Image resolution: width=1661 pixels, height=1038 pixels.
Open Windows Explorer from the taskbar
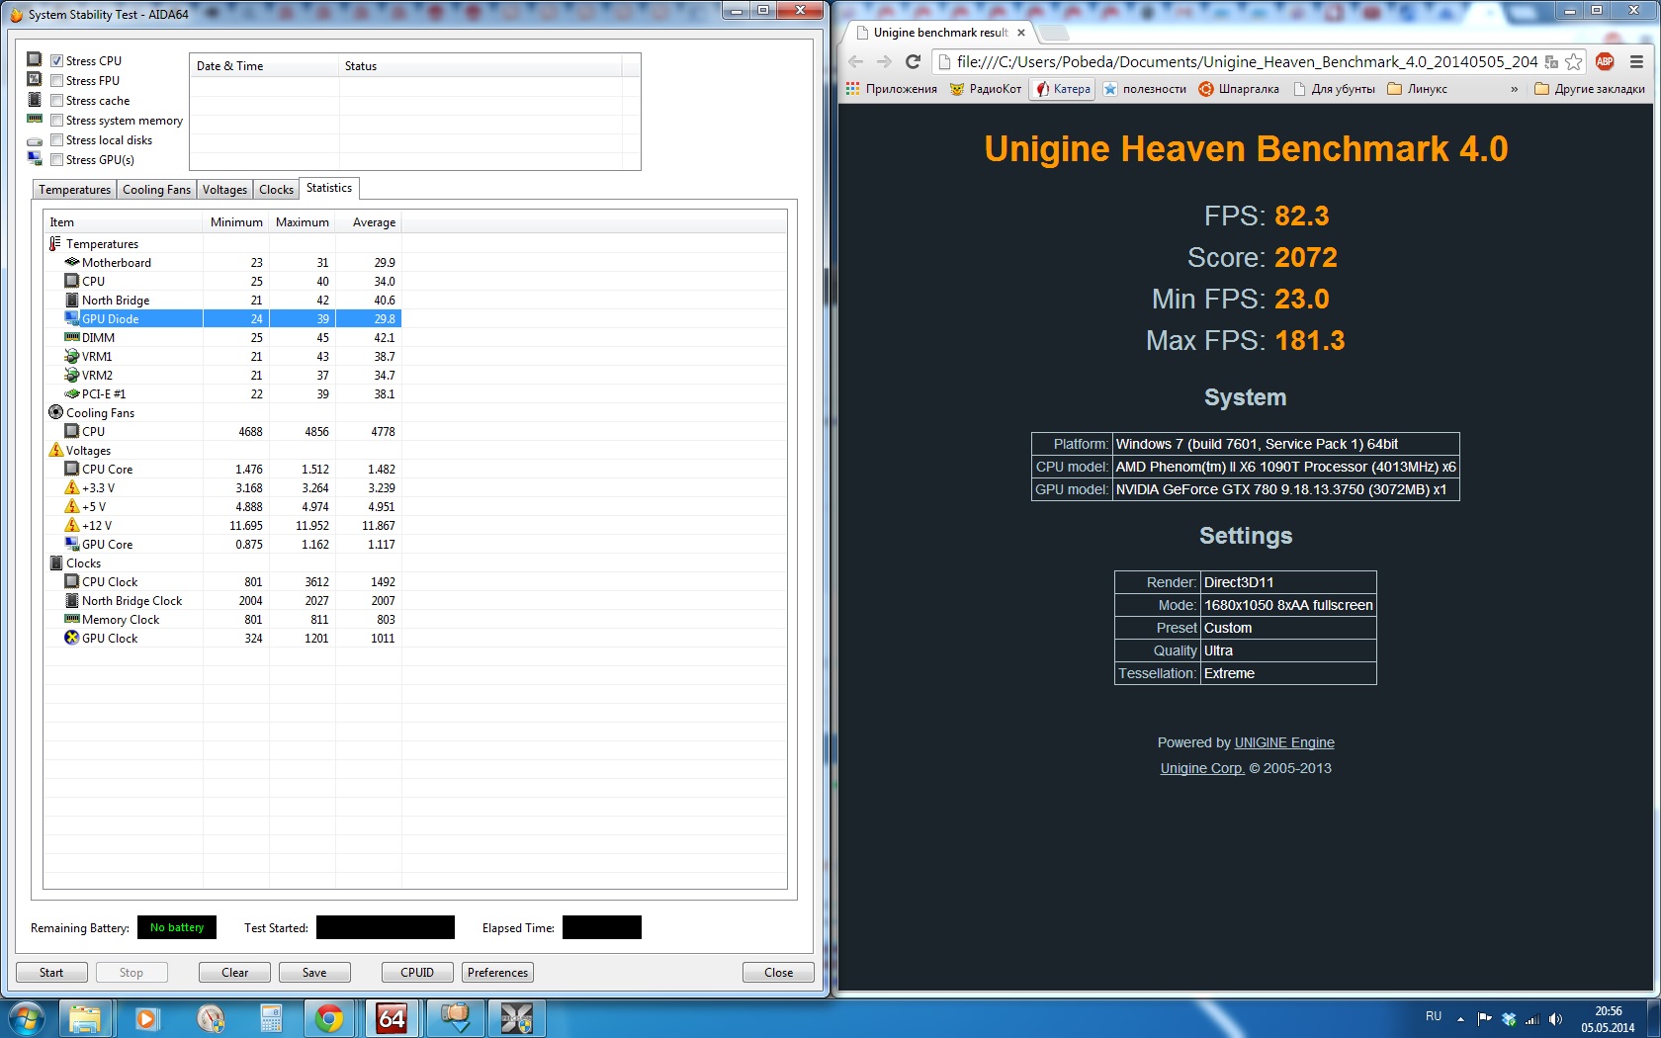coord(86,1018)
